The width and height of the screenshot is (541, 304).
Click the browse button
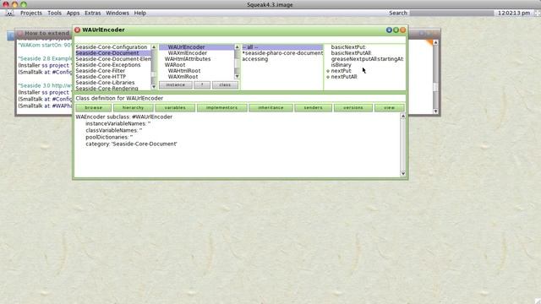click(x=94, y=108)
